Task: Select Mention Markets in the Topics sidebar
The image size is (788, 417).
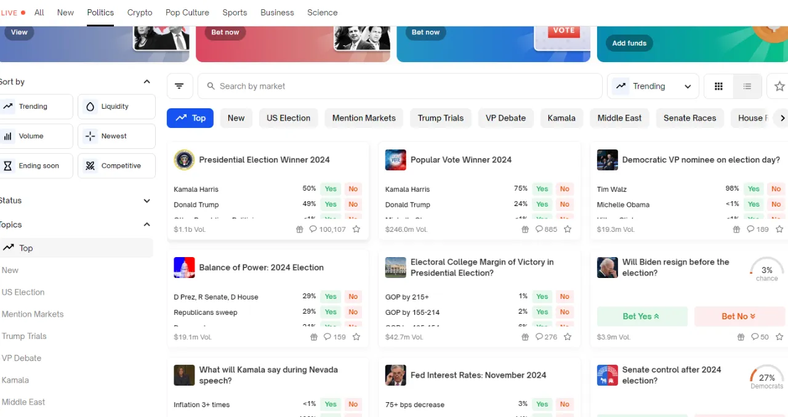Action: [x=33, y=314]
